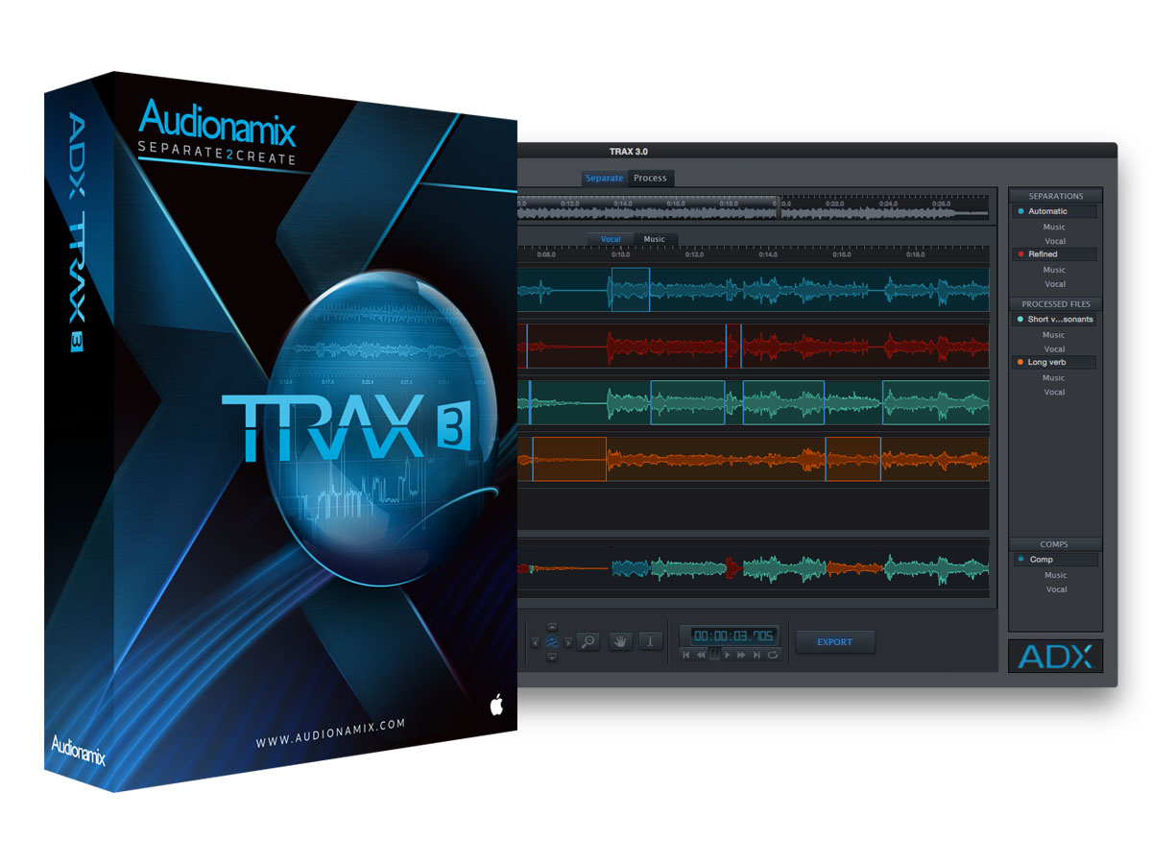Click the PROCESSED FILES panel header
1152x864 pixels.
coord(1055,304)
